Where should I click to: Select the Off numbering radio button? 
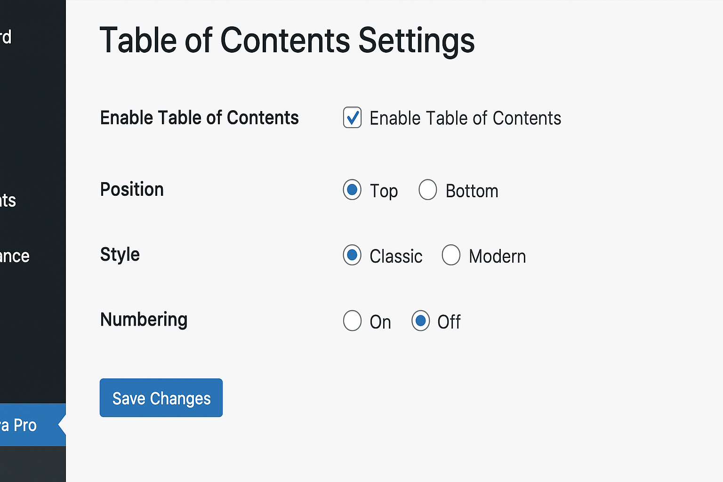point(420,321)
